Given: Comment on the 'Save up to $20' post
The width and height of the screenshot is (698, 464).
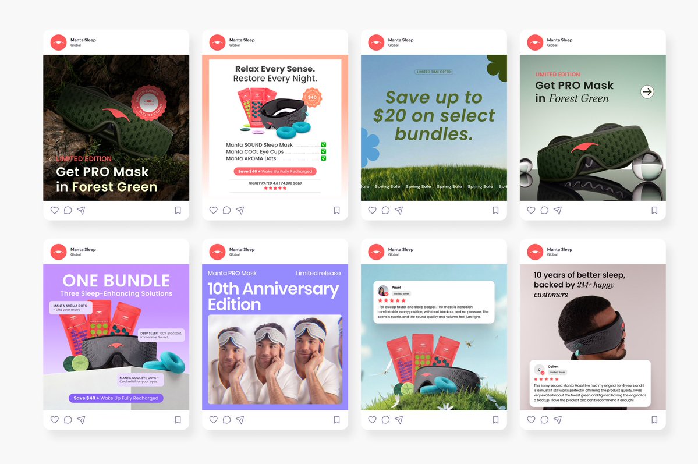Looking at the screenshot, I should tap(385, 210).
